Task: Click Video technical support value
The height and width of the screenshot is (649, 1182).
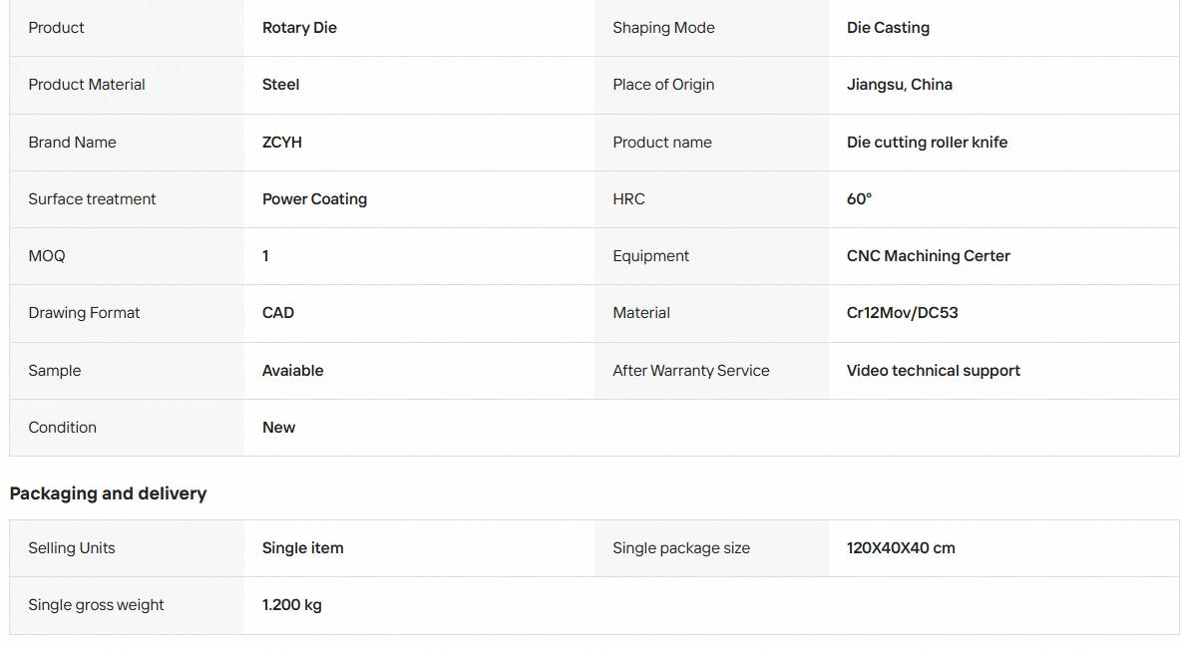Action: click(x=933, y=371)
